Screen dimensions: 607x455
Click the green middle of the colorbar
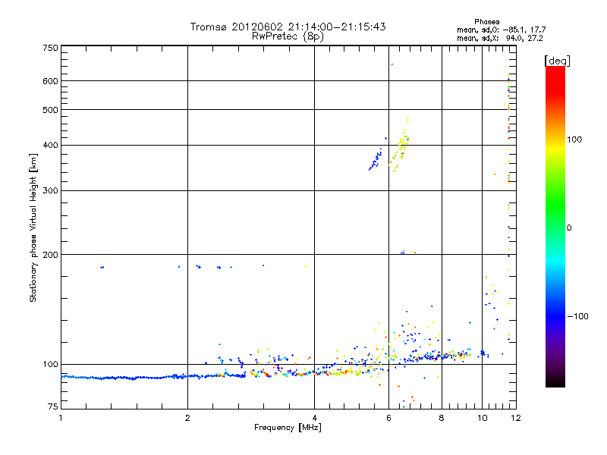coord(555,217)
